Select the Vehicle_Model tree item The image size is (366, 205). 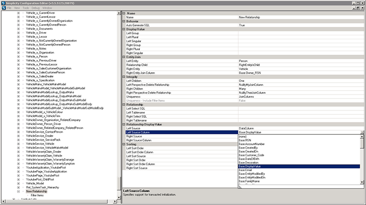click(x=35, y=184)
